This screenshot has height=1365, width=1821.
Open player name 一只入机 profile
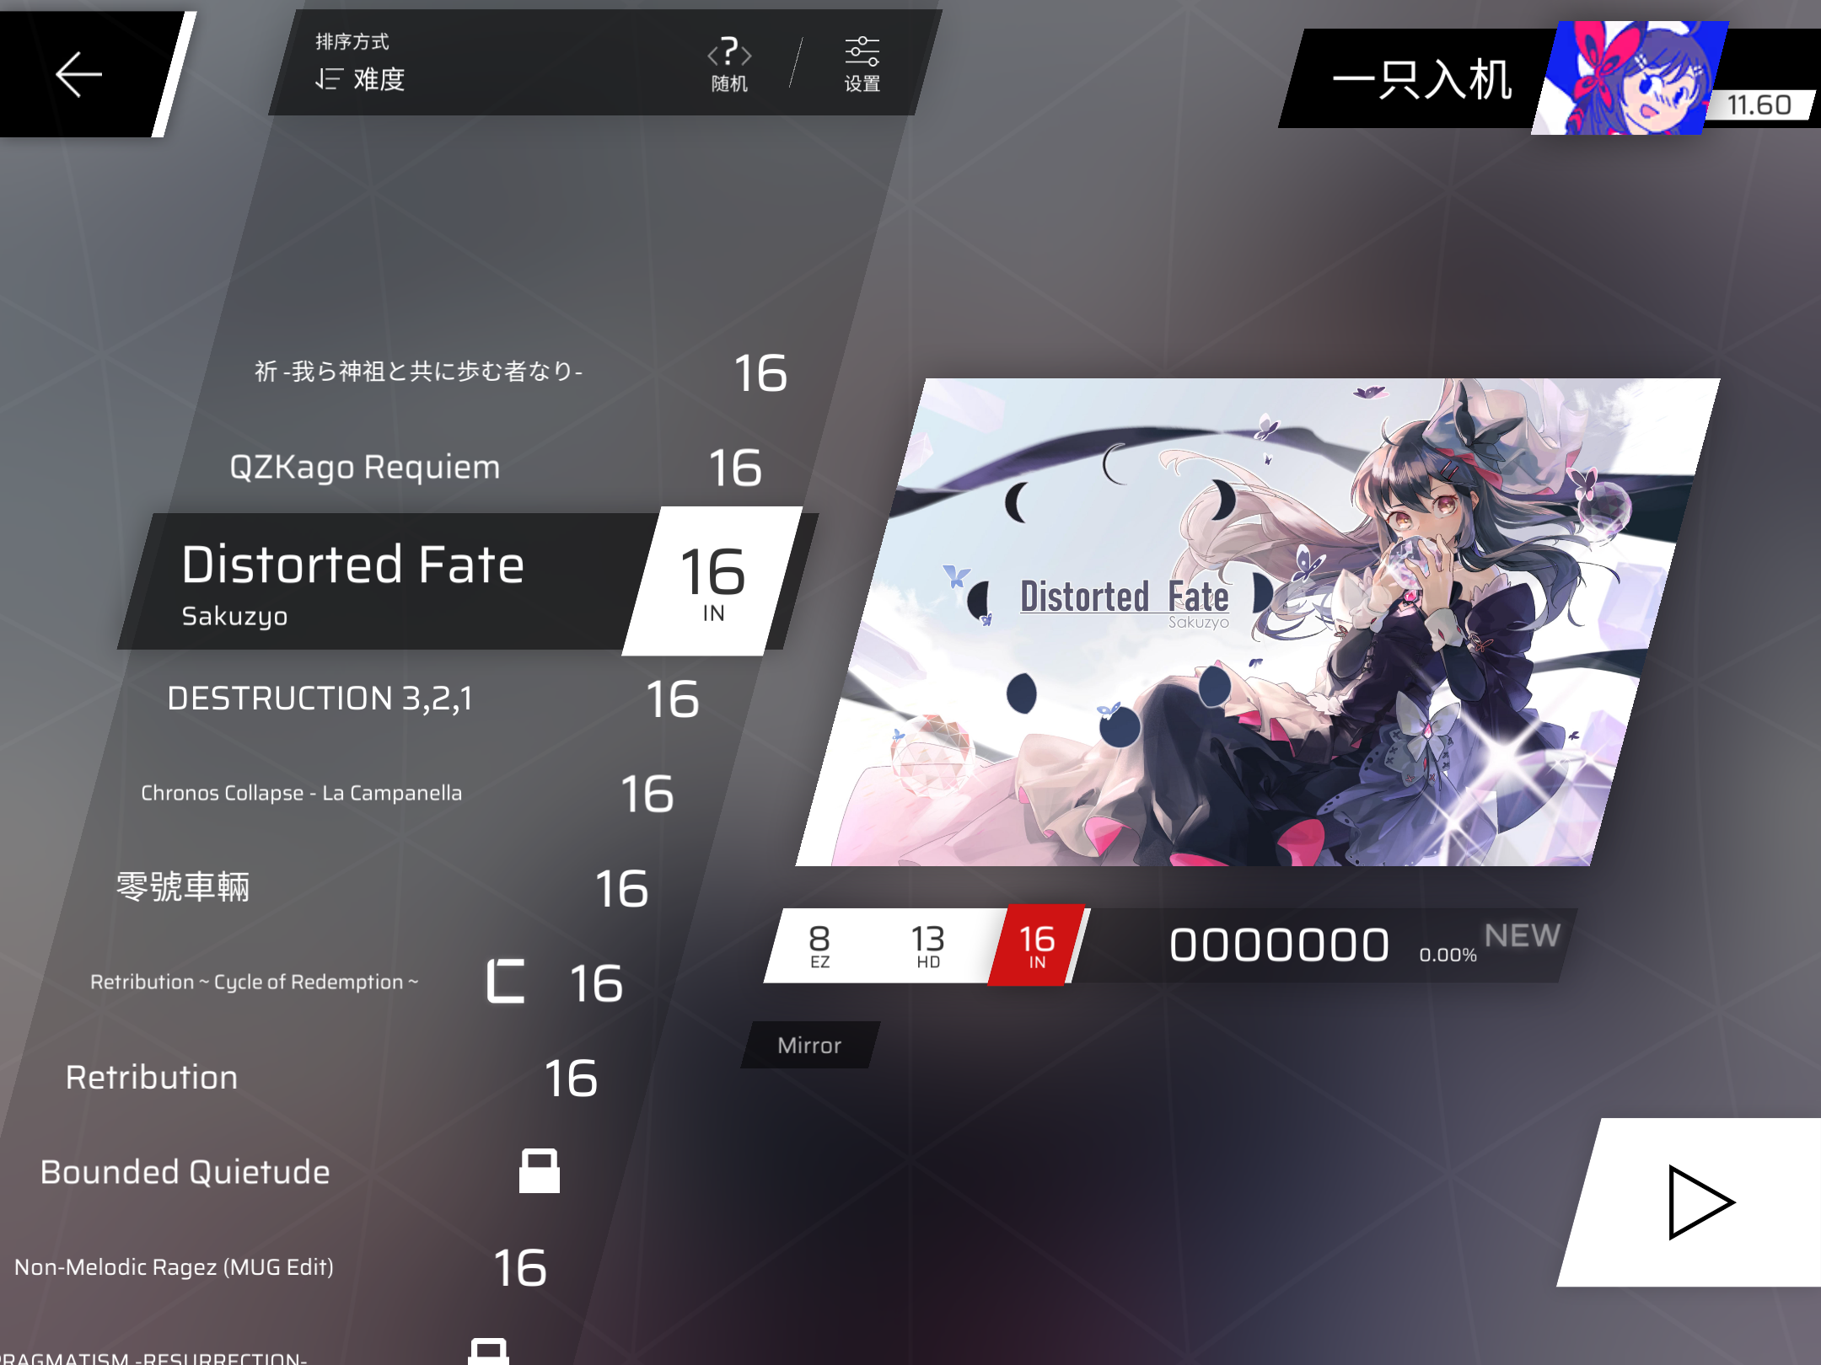[1421, 80]
